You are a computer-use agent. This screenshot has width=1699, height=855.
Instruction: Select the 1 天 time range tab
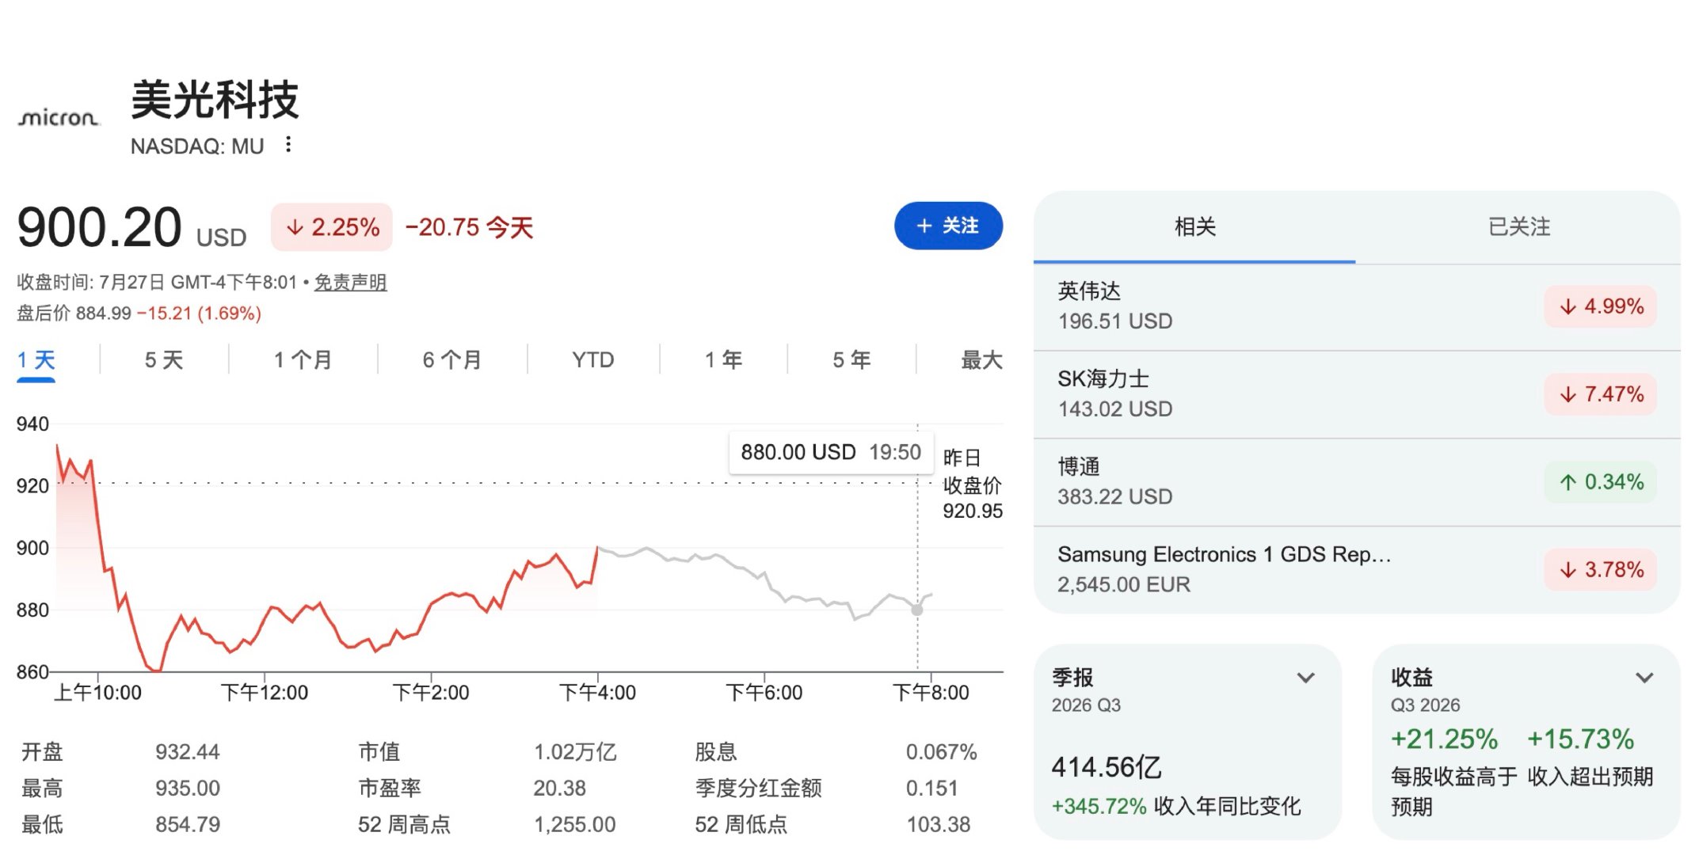tap(36, 360)
